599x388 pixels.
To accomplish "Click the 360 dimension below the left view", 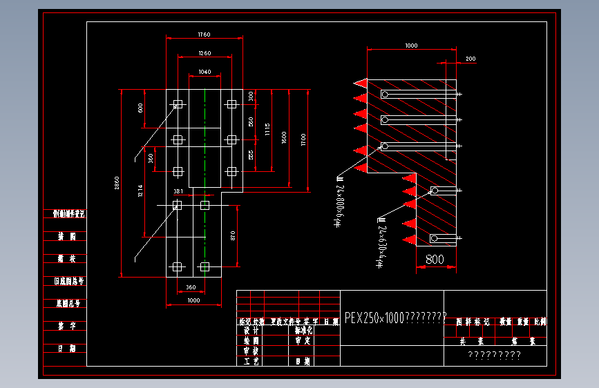I will pyautogui.click(x=191, y=287).
